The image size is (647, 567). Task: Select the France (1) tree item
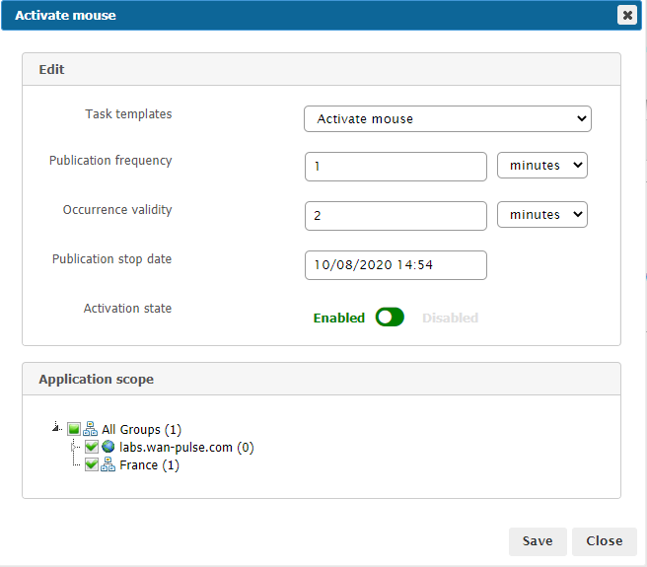click(149, 465)
